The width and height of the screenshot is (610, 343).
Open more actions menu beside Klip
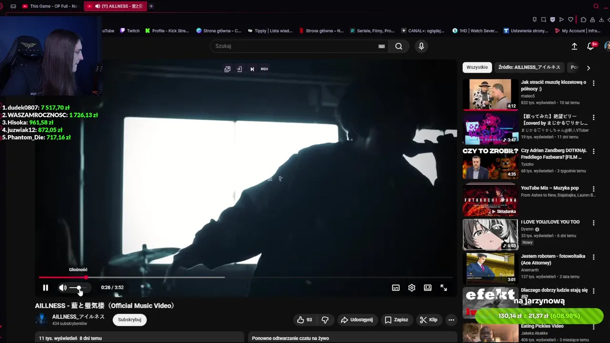click(x=451, y=320)
